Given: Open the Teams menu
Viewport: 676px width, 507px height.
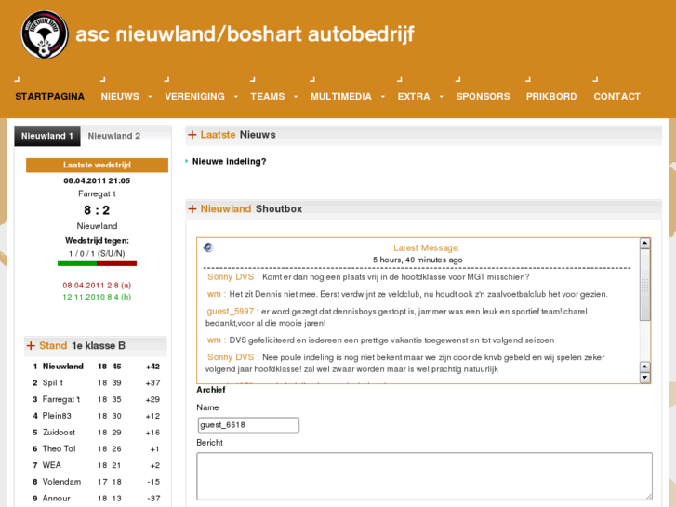Looking at the screenshot, I should tap(268, 96).
